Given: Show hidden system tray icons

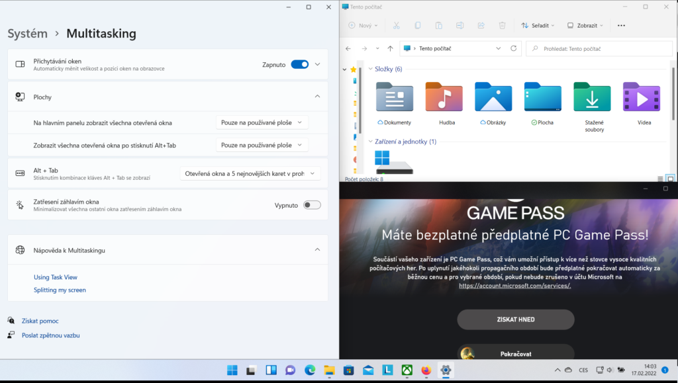Looking at the screenshot, I should pos(557,370).
